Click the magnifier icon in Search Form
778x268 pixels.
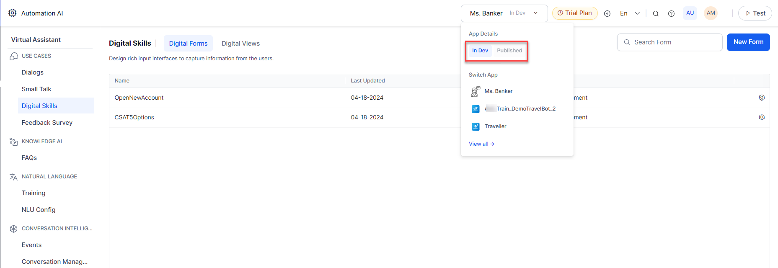(x=627, y=42)
